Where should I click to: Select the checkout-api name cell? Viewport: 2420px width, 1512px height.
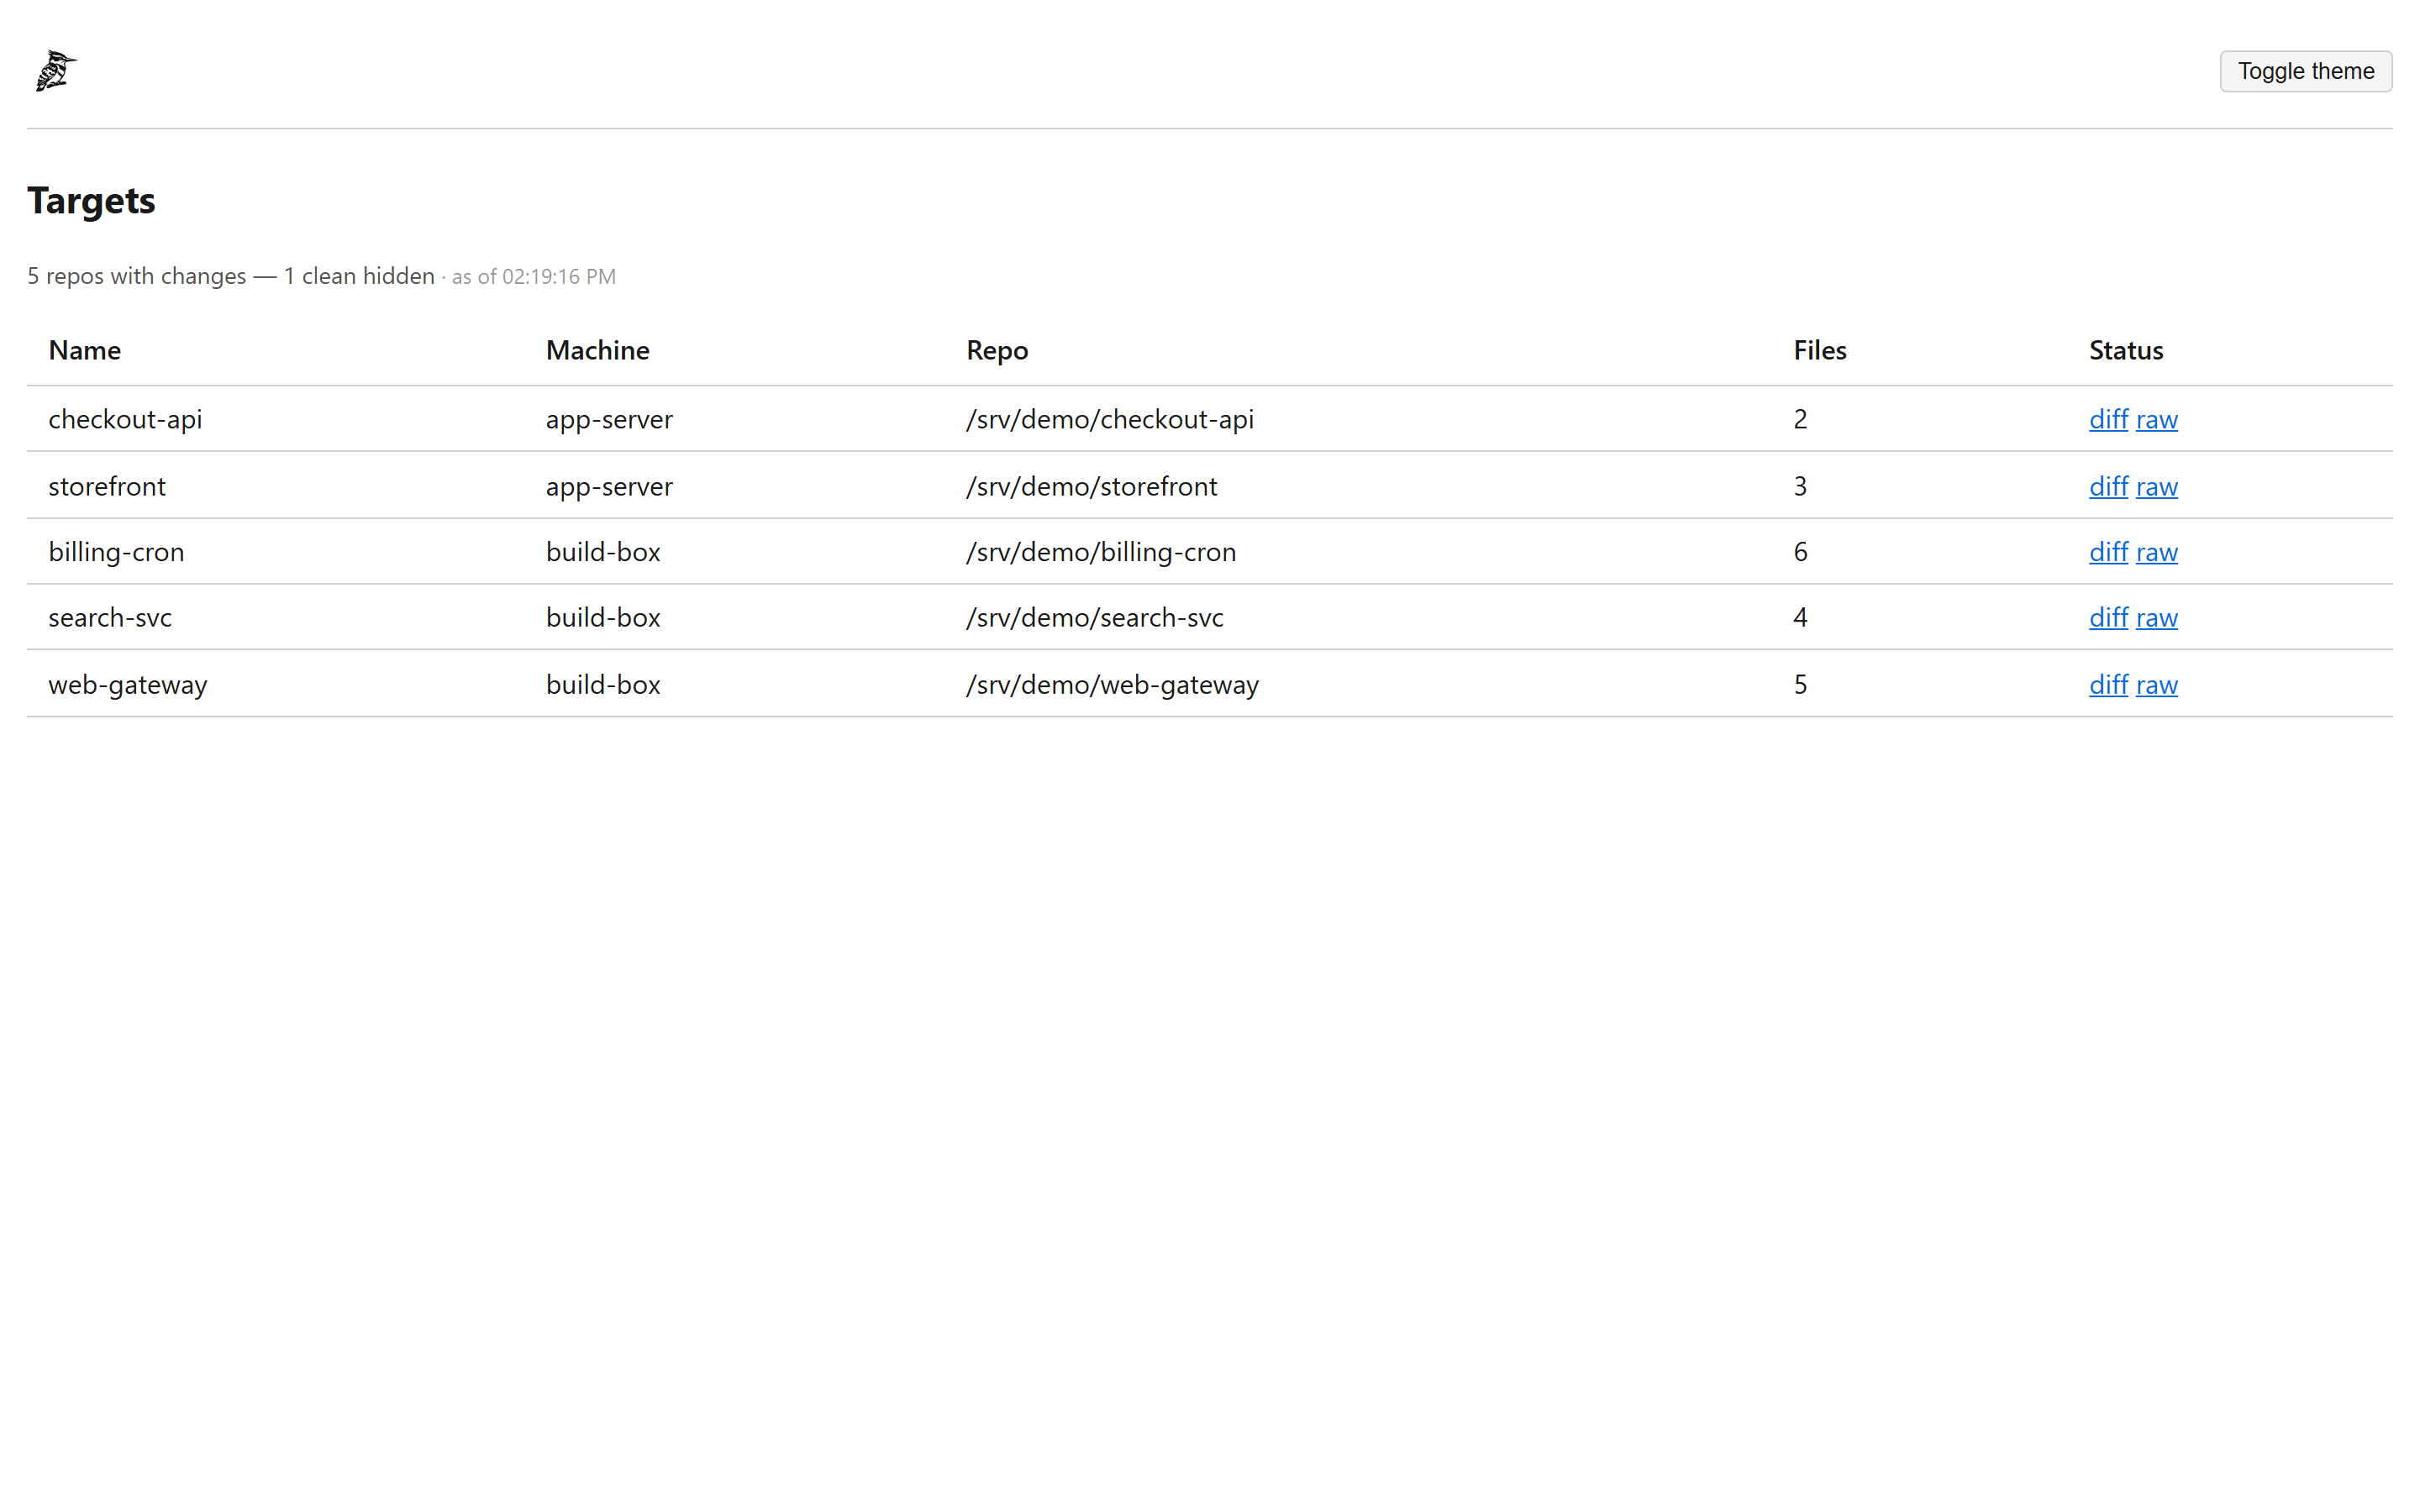[x=125, y=419]
